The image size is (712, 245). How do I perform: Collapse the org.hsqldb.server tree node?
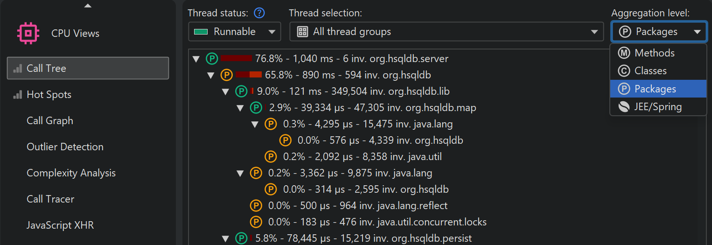(196, 59)
